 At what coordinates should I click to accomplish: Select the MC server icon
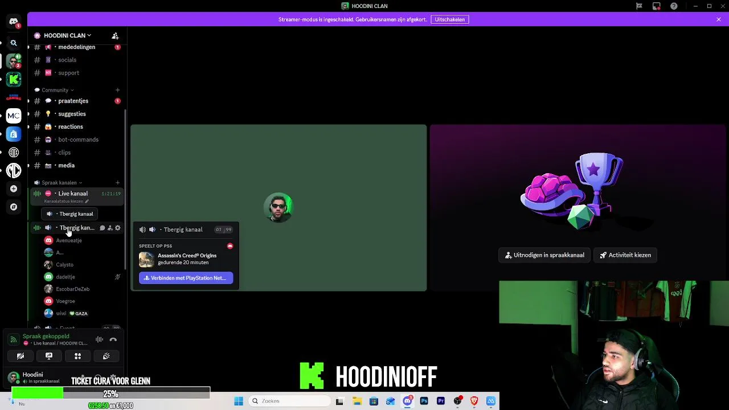[14, 116]
